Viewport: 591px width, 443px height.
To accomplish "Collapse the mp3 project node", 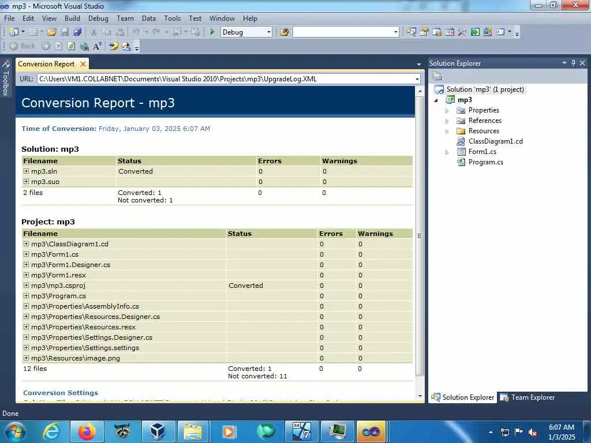I will pyautogui.click(x=436, y=100).
